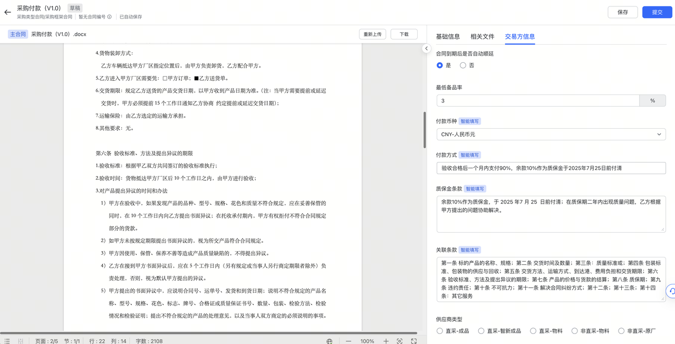Select supplier type 直采-成品
Screen dimensions: 675x344
[439, 331]
